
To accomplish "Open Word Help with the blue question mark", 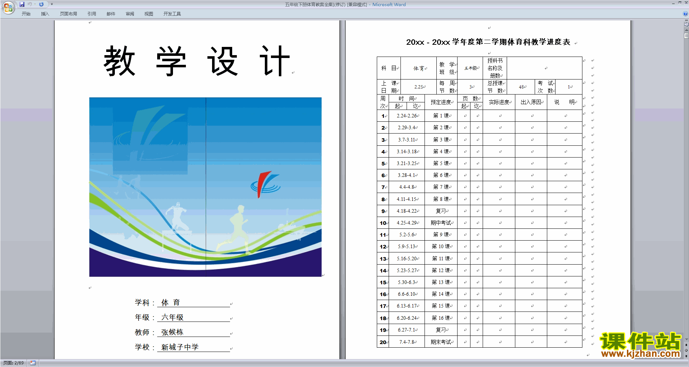I will point(685,14).
